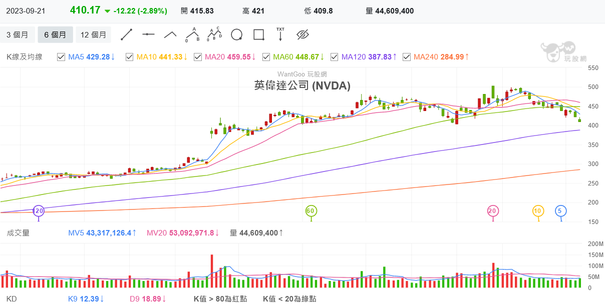
Task: Click the blue 5 MA marker
Action: click(560, 211)
